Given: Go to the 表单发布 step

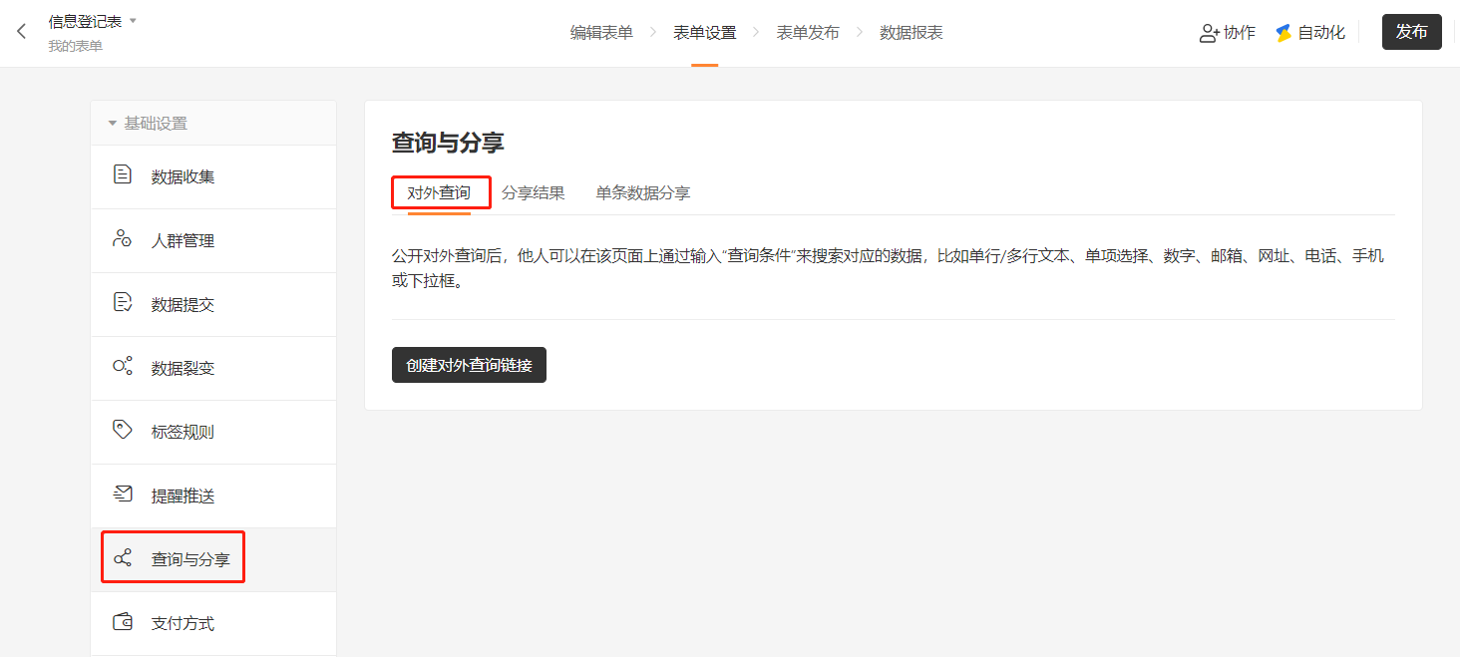Looking at the screenshot, I should [x=808, y=33].
